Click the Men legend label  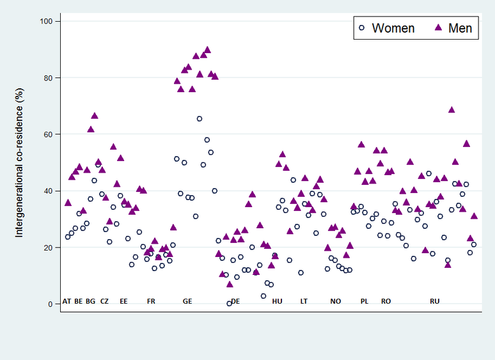pyautogui.click(x=460, y=28)
